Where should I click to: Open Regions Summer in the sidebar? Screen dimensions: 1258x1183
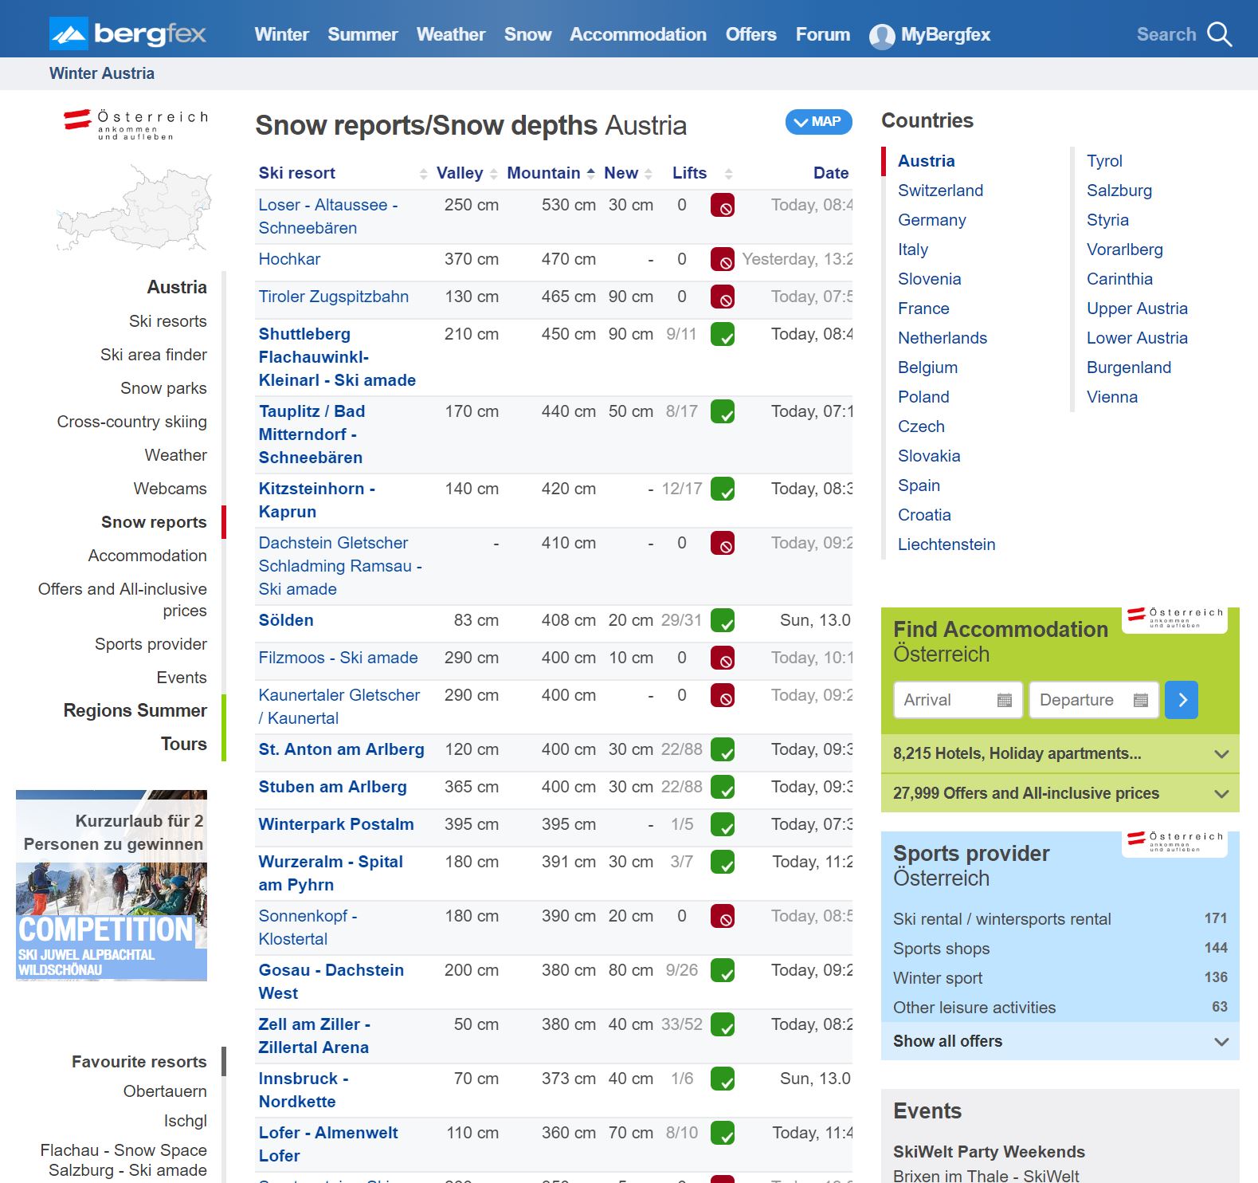coord(135,710)
